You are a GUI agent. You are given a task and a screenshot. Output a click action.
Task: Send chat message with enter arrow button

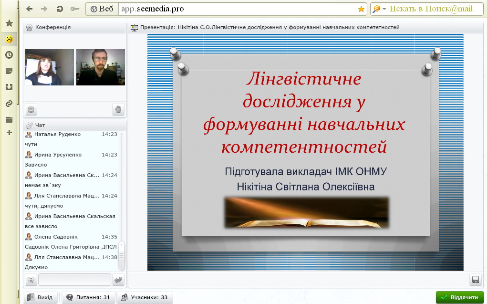[x=118, y=280]
